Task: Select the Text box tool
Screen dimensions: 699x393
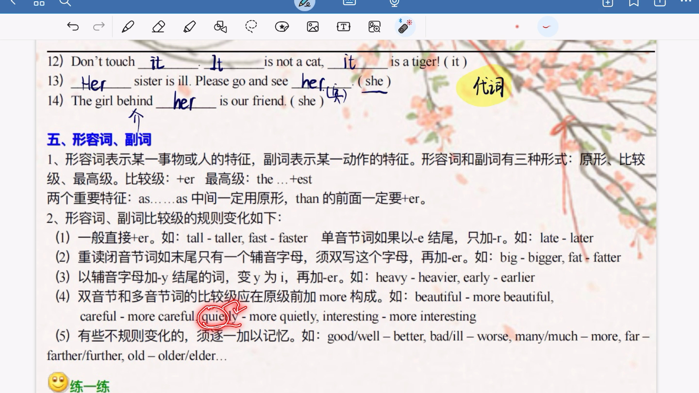Action: tap(343, 27)
